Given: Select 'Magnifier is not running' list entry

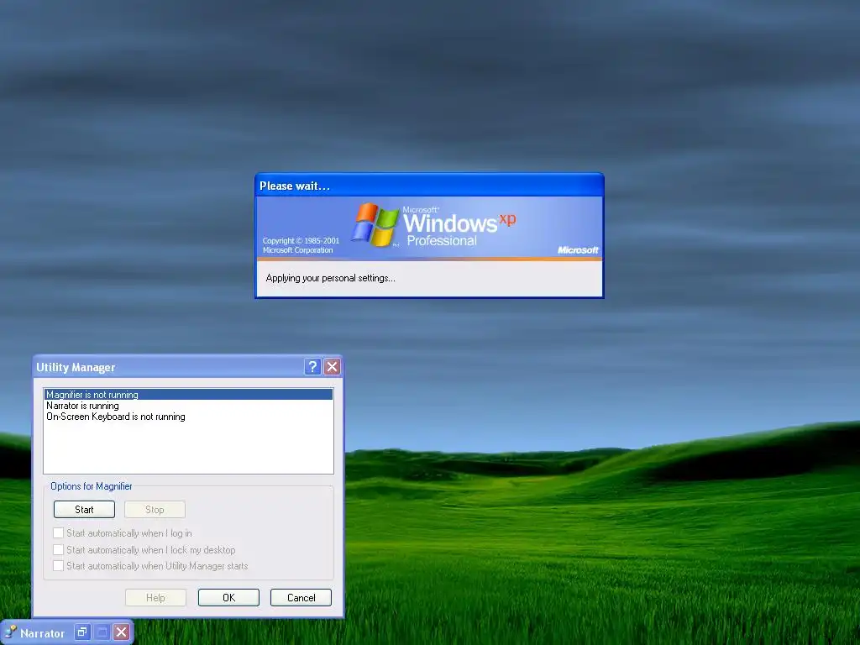Looking at the screenshot, I should 188,395.
